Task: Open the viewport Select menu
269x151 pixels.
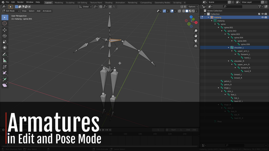Action: click(31, 11)
